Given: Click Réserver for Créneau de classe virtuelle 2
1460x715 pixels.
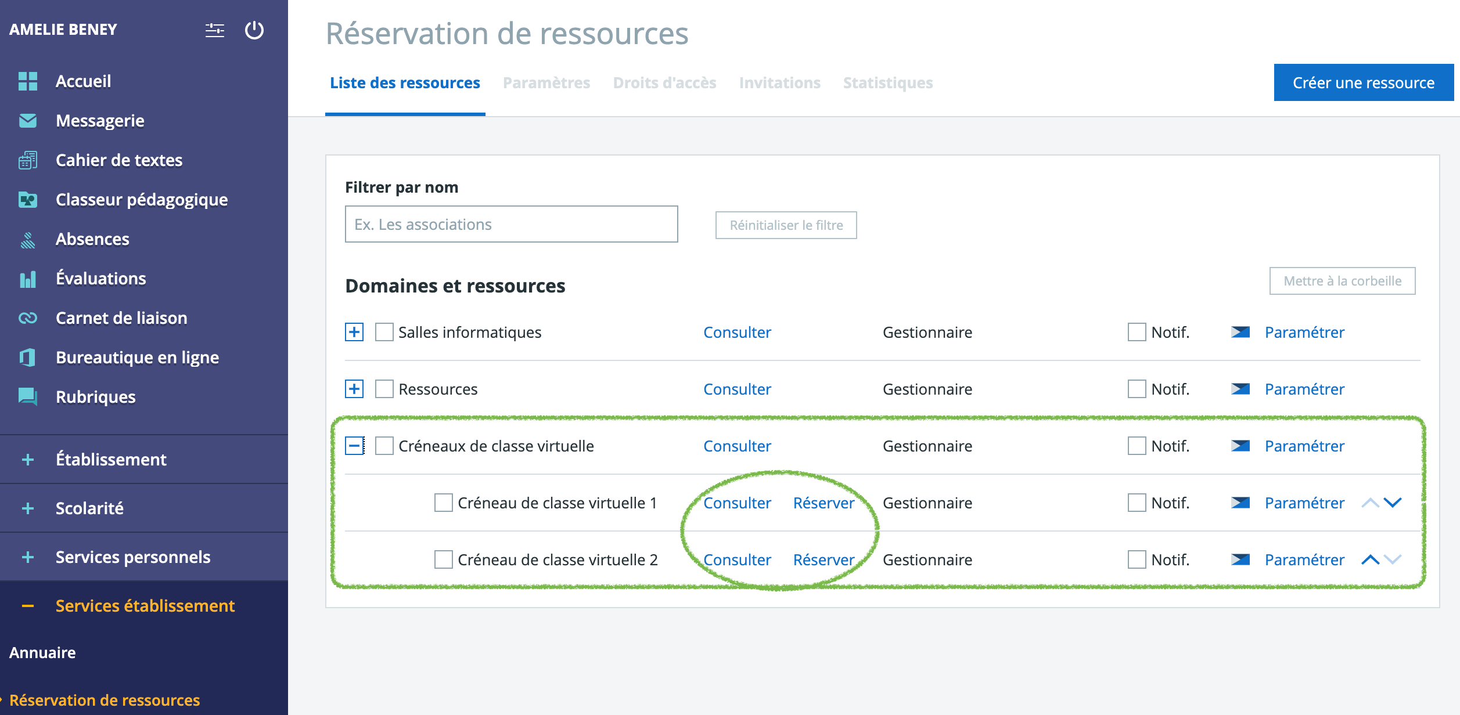Looking at the screenshot, I should 824,559.
